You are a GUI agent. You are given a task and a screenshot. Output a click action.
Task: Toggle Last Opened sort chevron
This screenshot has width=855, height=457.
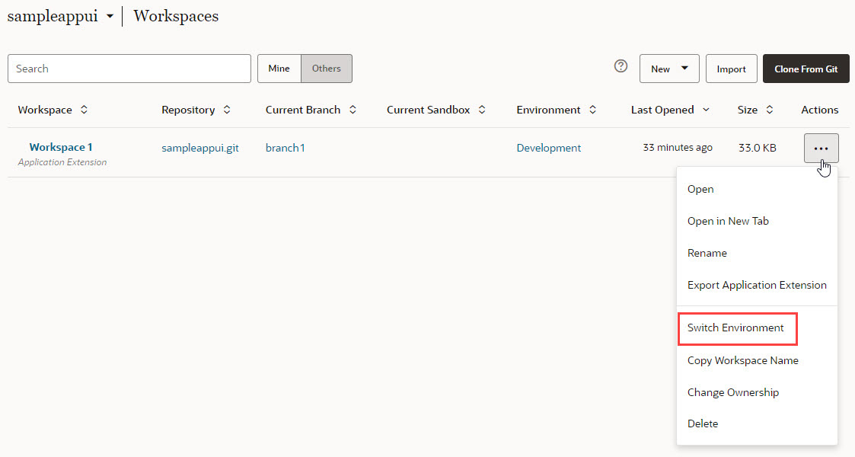click(x=706, y=110)
